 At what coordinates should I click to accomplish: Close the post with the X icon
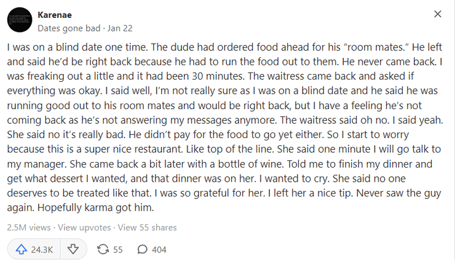click(438, 14)
